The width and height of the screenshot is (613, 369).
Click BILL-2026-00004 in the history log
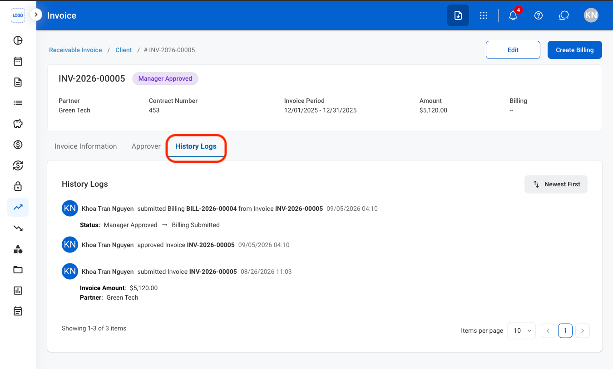click(x=212, y=209)
